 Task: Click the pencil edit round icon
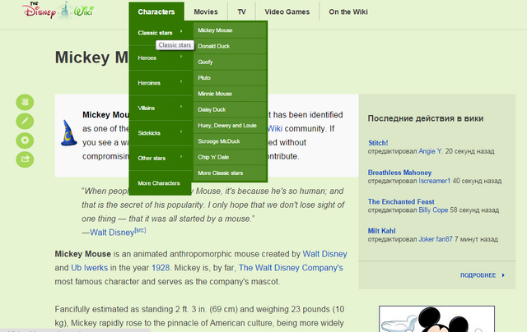point(25,121)
